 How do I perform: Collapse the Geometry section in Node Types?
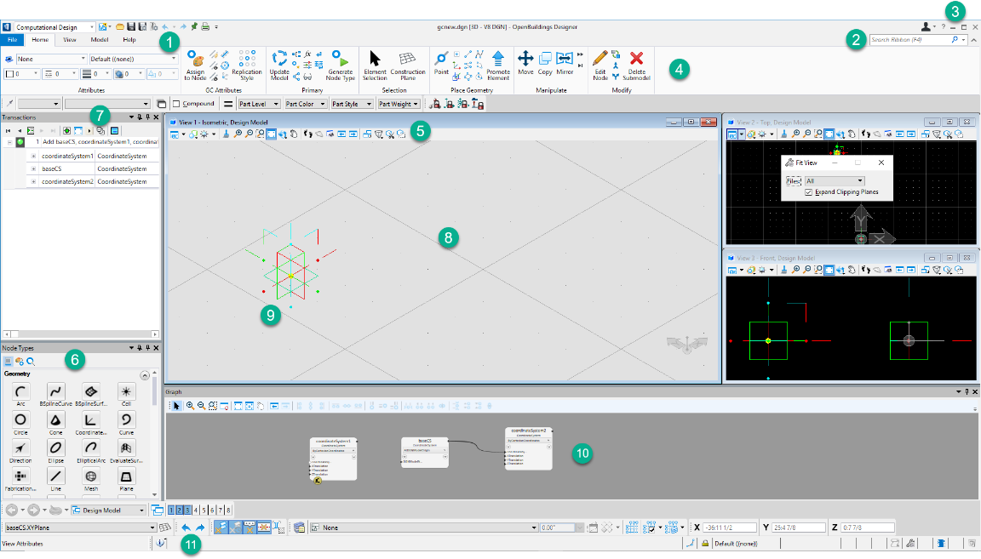pos(144,374)
